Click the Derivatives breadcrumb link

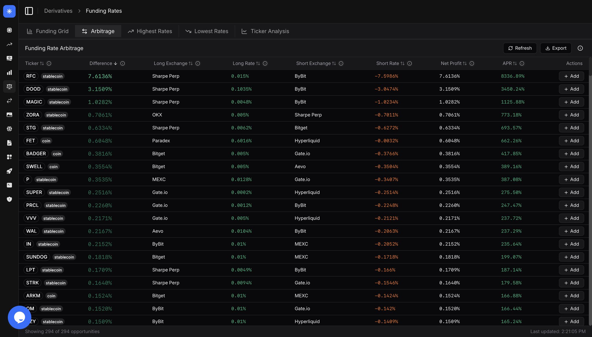tap(58, 11)
